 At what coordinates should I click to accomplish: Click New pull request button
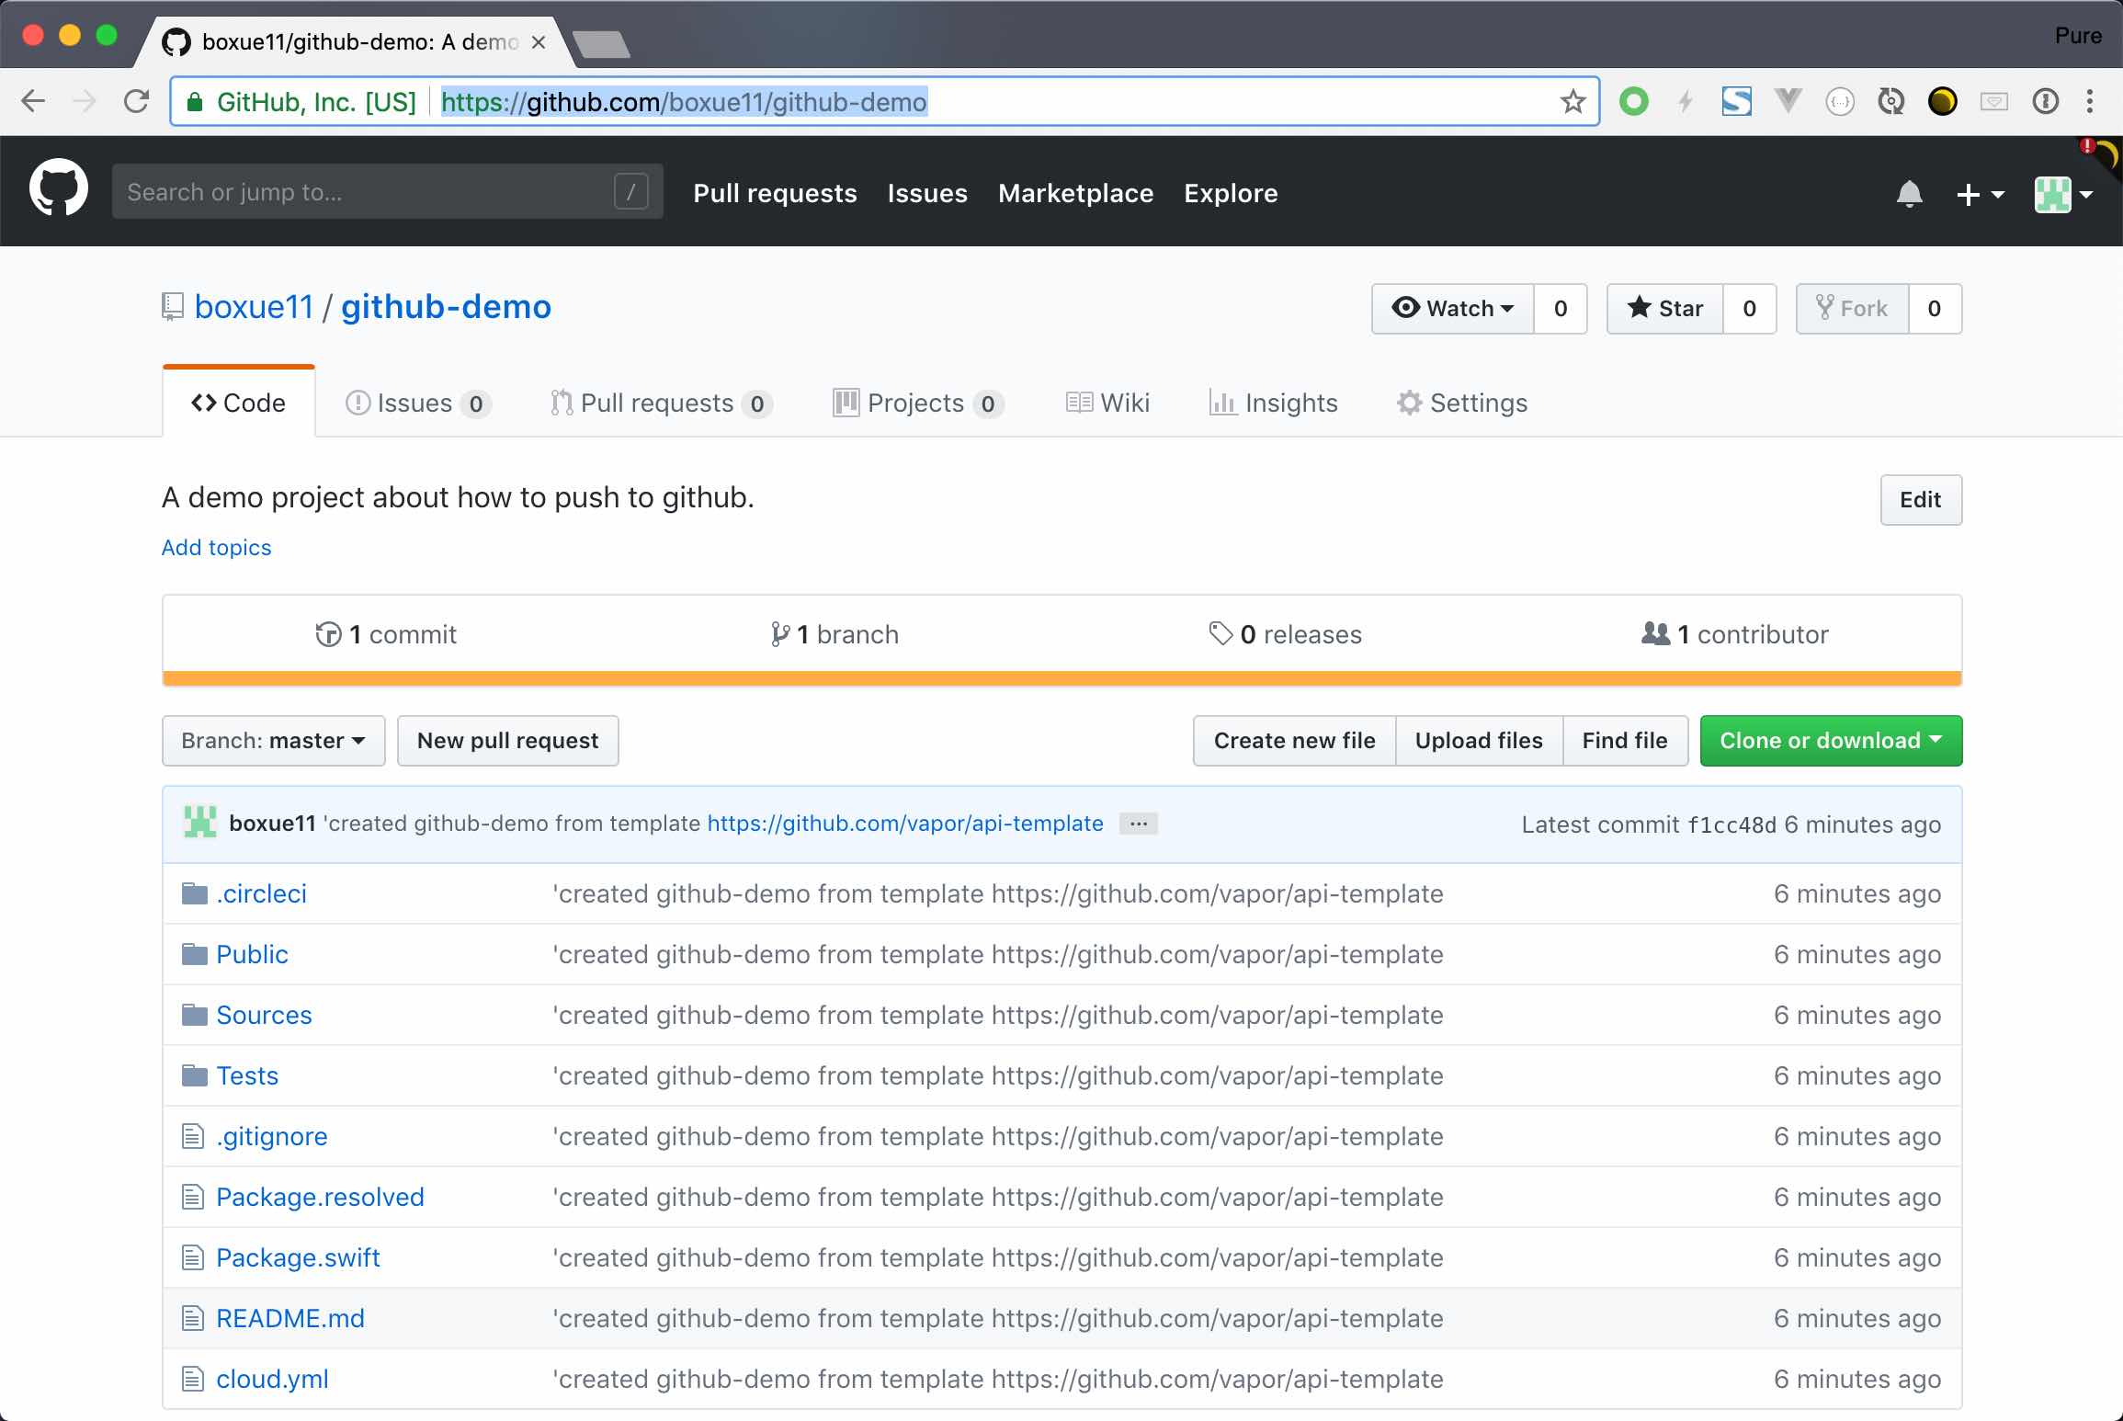click(x=507, y=741)
